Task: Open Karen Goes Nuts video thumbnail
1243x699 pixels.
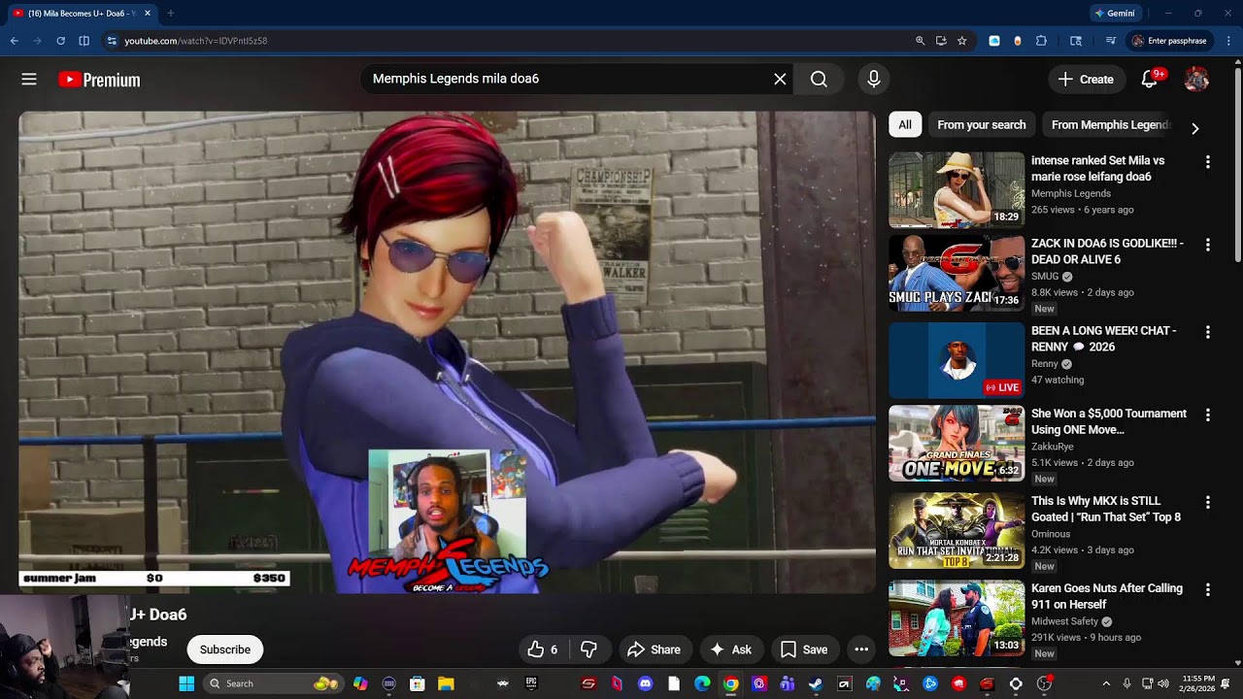Action: tap(957, 617)
